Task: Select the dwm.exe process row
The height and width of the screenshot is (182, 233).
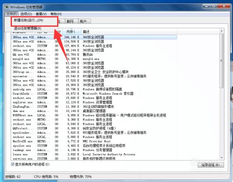Action: (x=94, y=111)
